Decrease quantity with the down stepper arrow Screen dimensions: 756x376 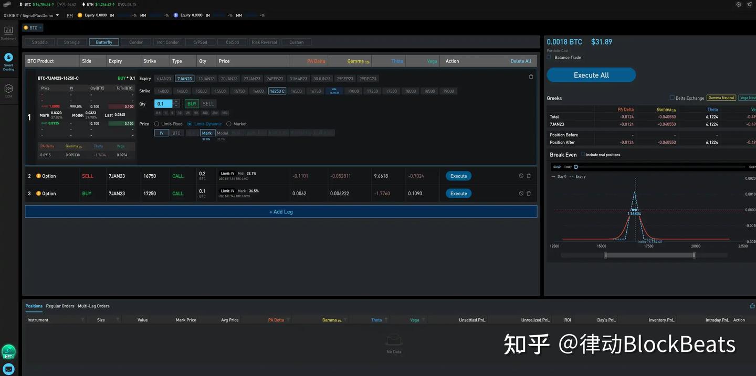click(x=176, y=106)
